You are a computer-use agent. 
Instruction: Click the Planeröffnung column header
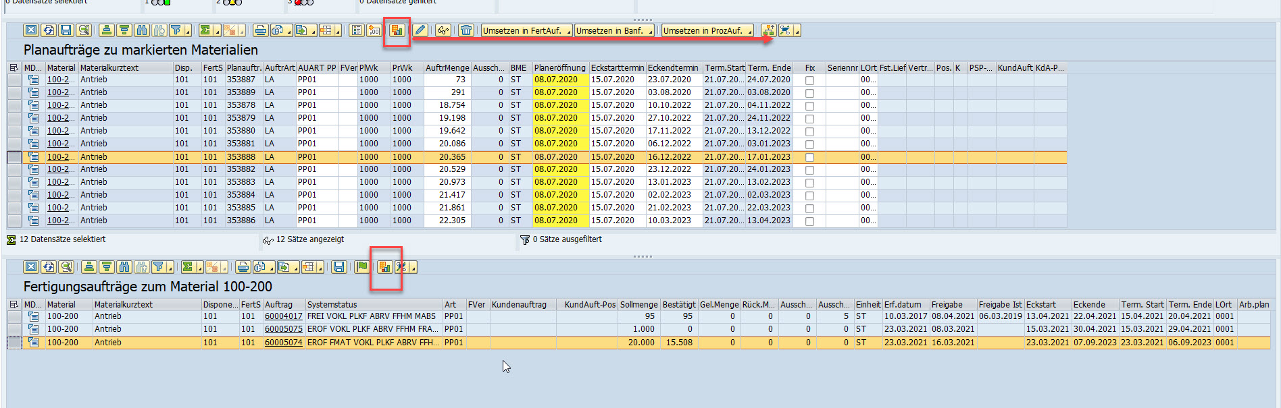[x=559, y=68]
